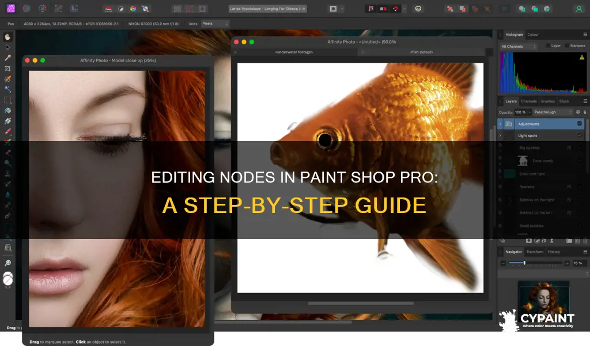Open the snapping options dropdown arrow
The width and height of the screenshot is (590, 346).
(x=404, y=9)
